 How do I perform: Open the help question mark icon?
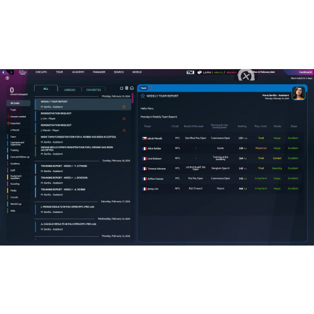click(8, 78)
